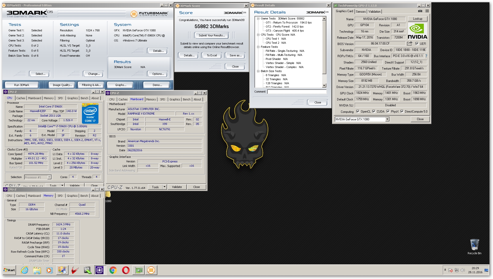Click the BIOS export share icon in GPU-Z
The height and width of the screenshot is (279, 493).
point(410,44)
